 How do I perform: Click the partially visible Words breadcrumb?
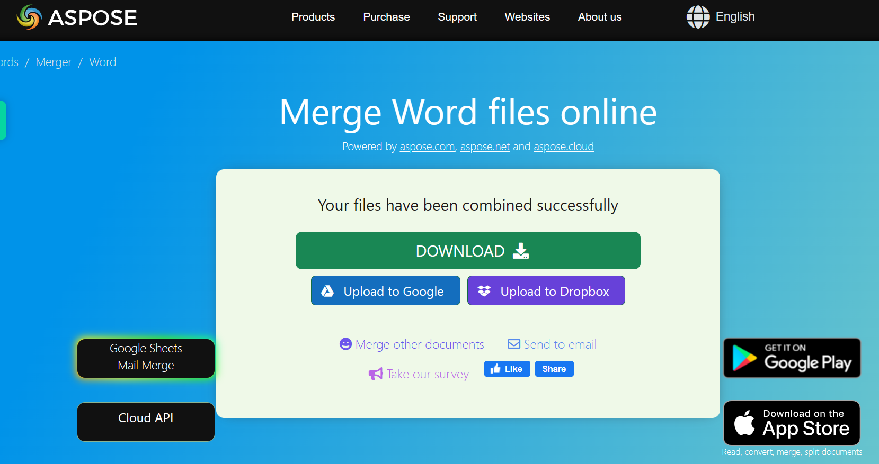(9, 62)
